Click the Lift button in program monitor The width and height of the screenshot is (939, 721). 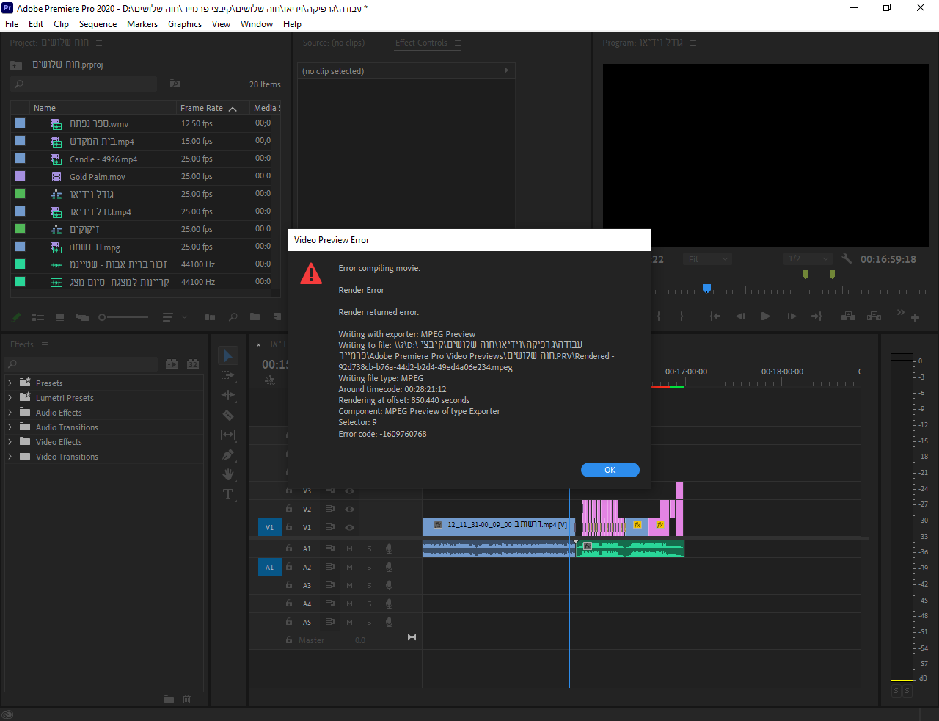848,316
